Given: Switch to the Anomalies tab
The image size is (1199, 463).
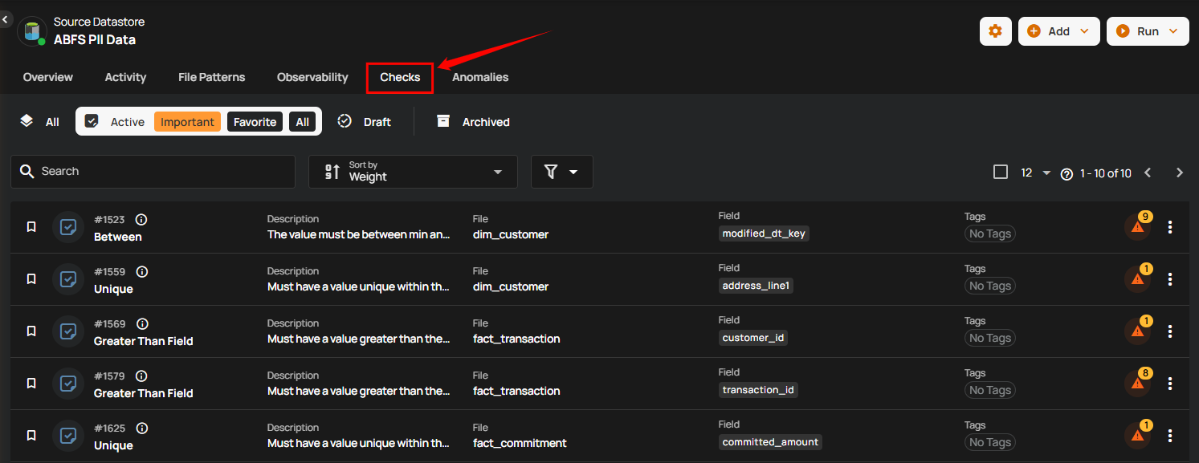Looking at the screenshot, I should [x=479, y=77].
